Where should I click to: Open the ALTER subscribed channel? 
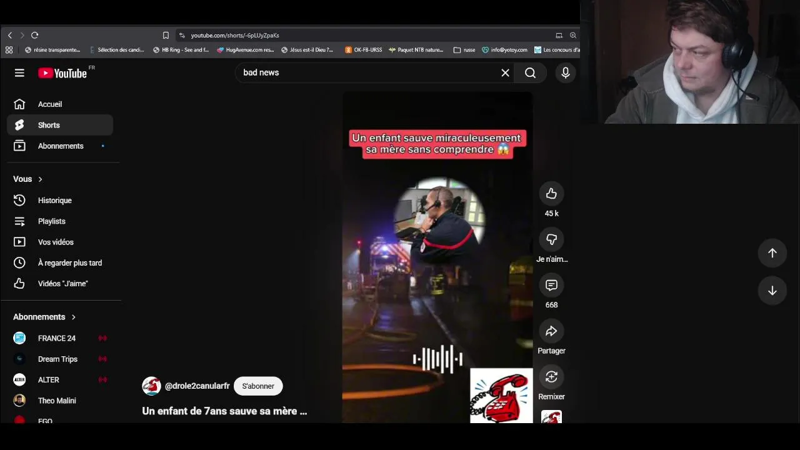pyautogui.click(x=60, y=380)
